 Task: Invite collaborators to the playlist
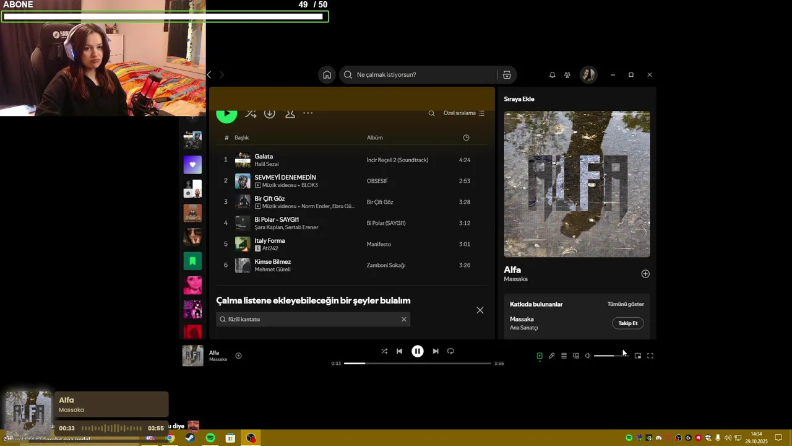click(290, 113)
